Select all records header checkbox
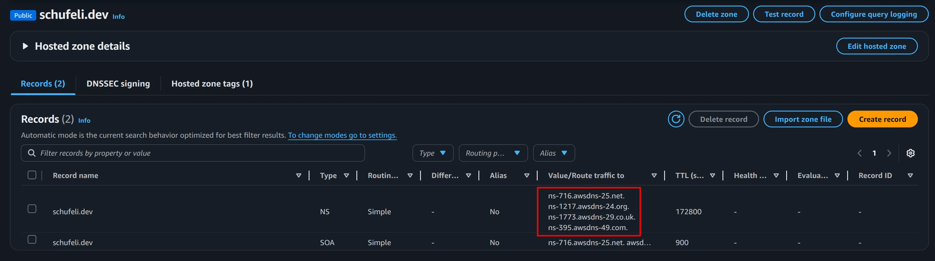 coord(32,175)
